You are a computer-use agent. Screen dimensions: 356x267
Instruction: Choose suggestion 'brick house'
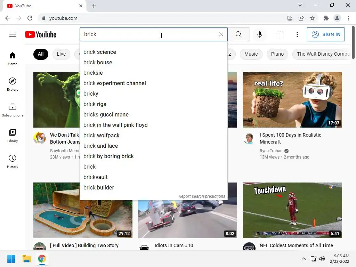click(153, 63)
